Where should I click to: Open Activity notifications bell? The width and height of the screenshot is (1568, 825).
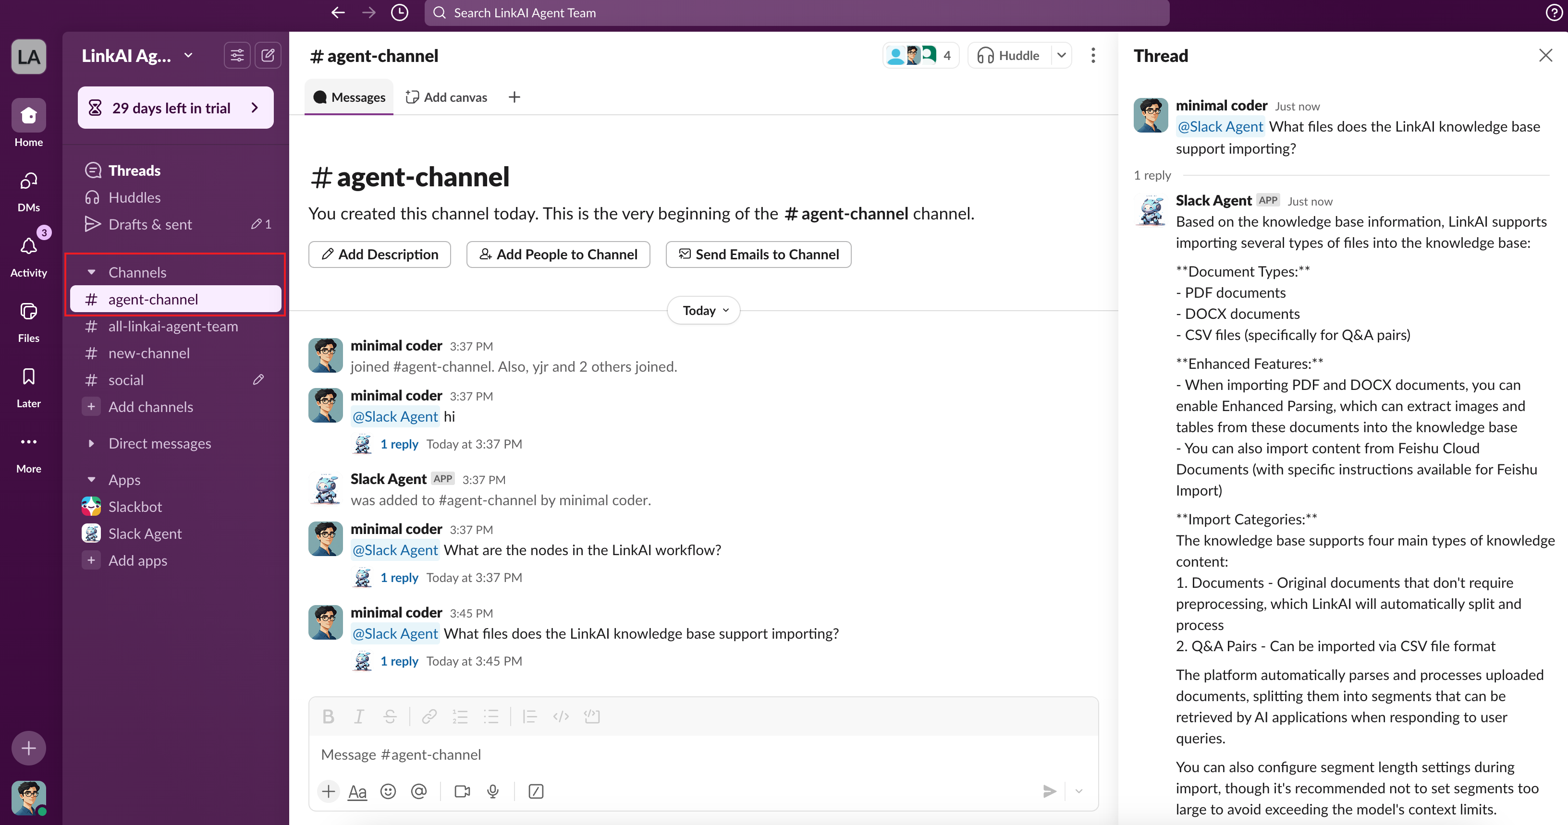click(x=29, y=246)
